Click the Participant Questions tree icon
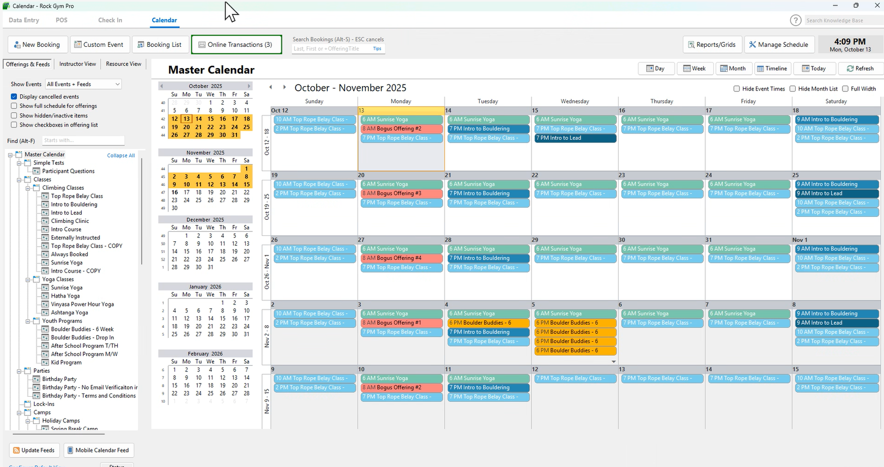The width and height of the screenshot is (884, 467). 37,171
